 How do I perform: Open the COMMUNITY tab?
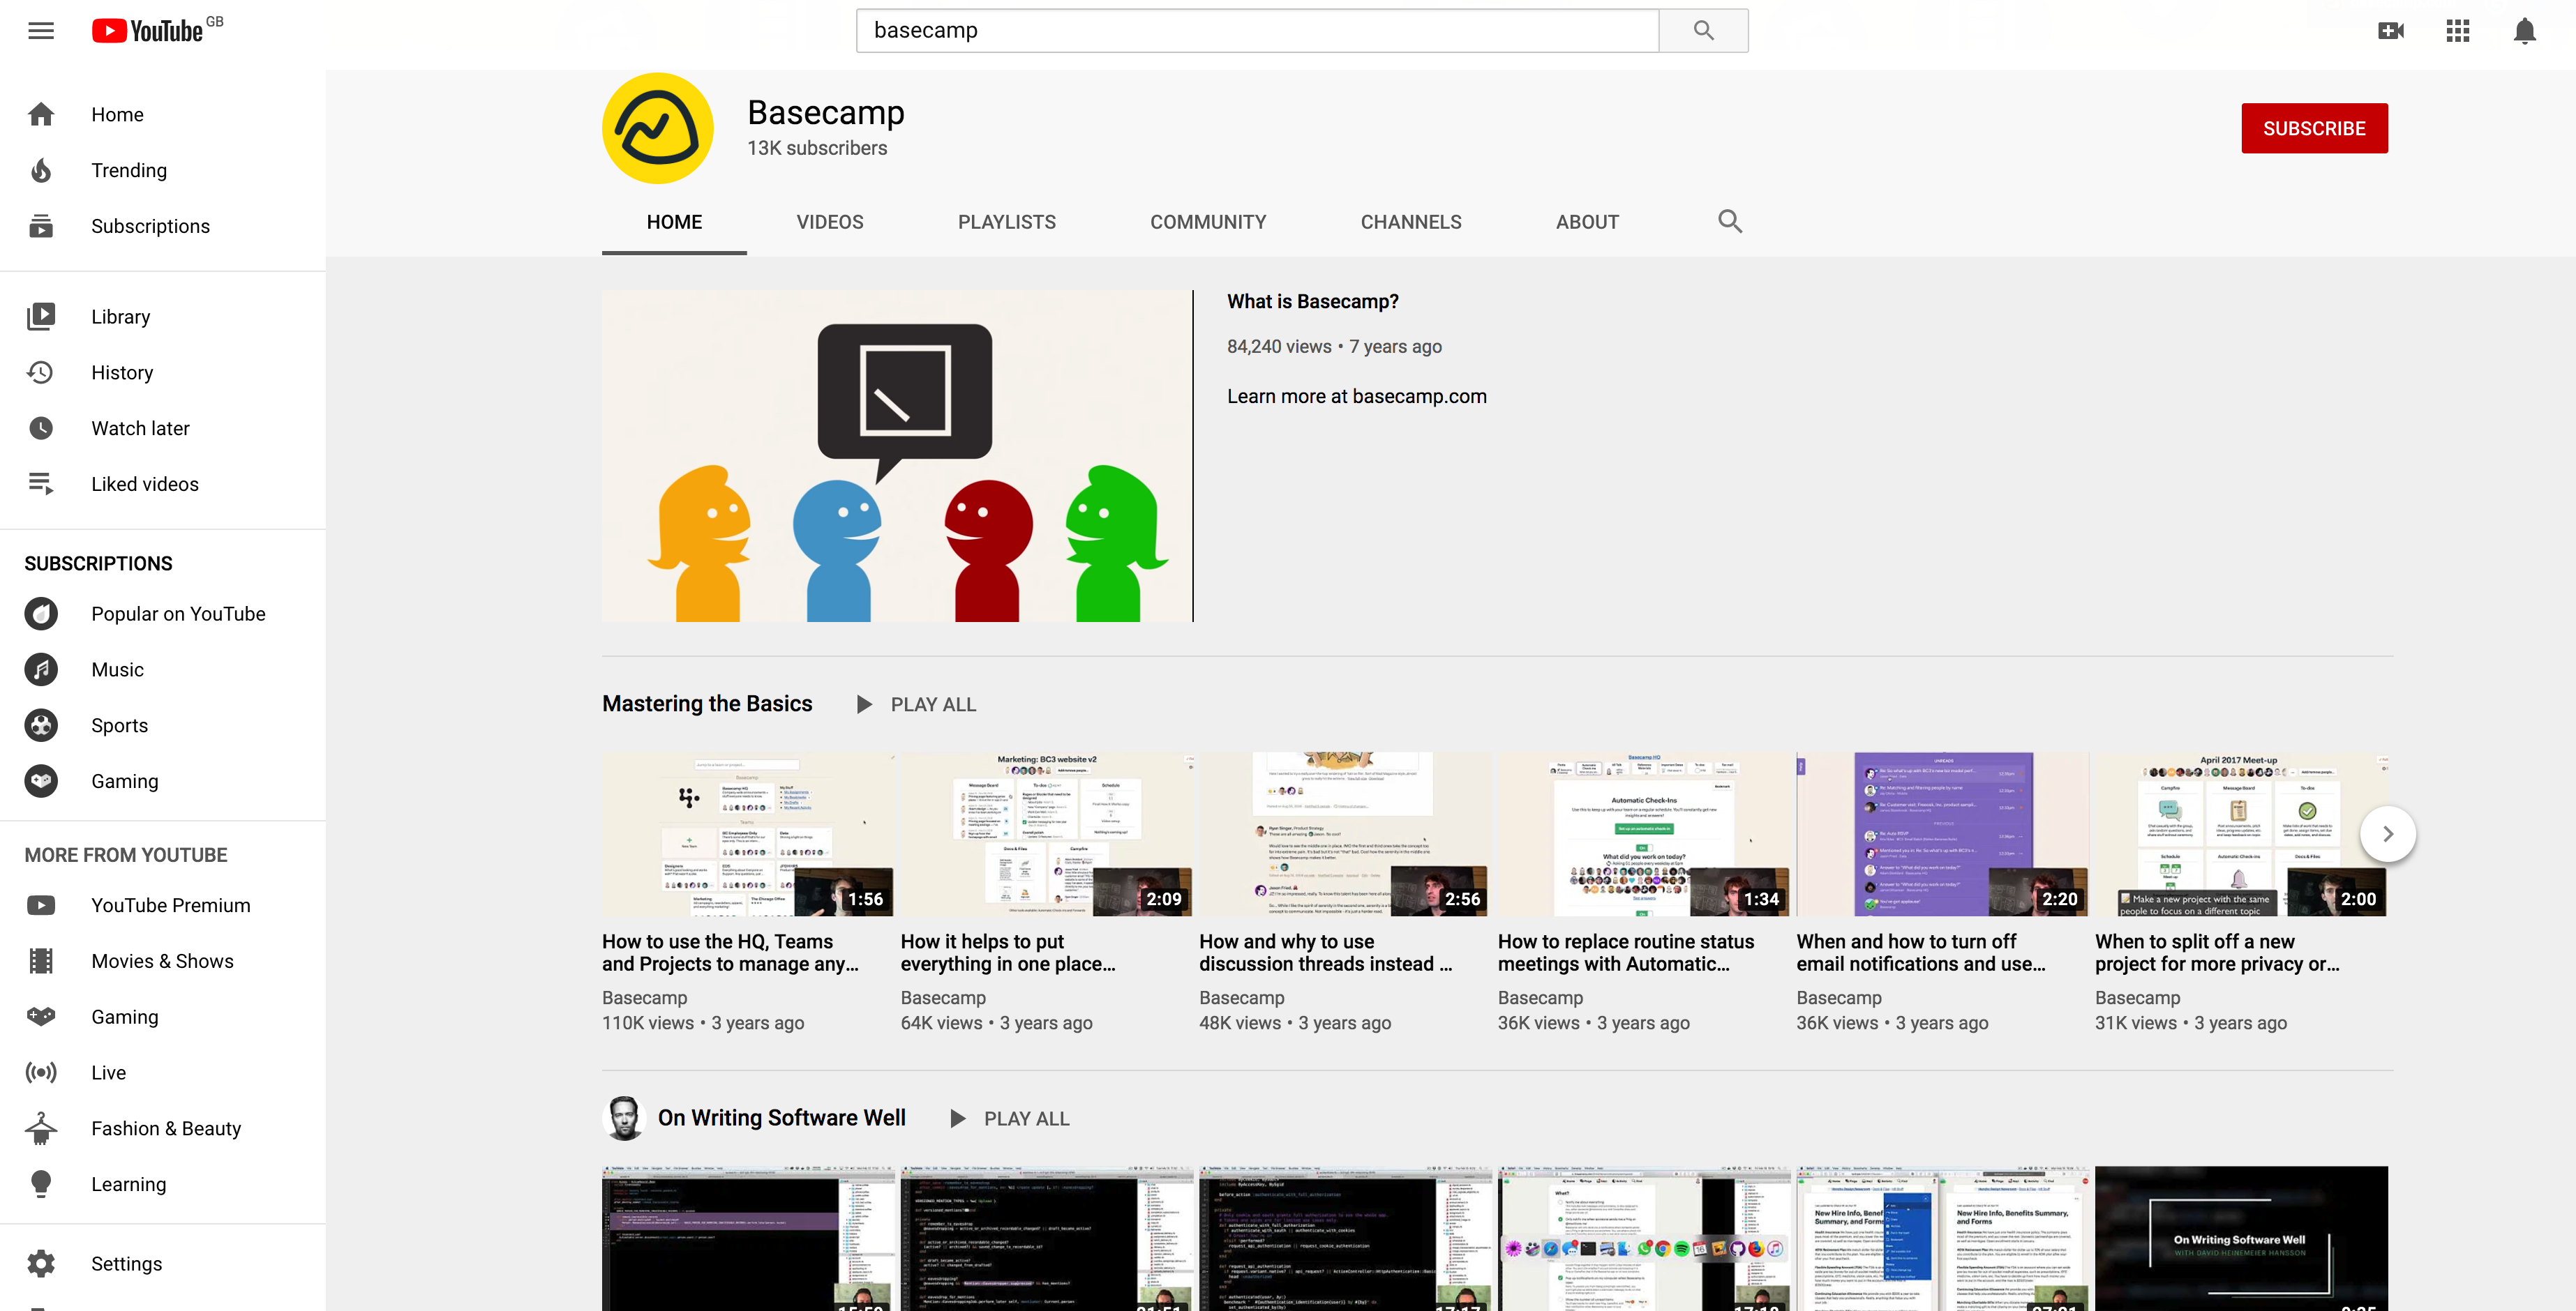(x=1208, y=222)
